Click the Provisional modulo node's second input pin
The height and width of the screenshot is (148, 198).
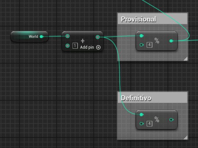[x=142, y=45]
